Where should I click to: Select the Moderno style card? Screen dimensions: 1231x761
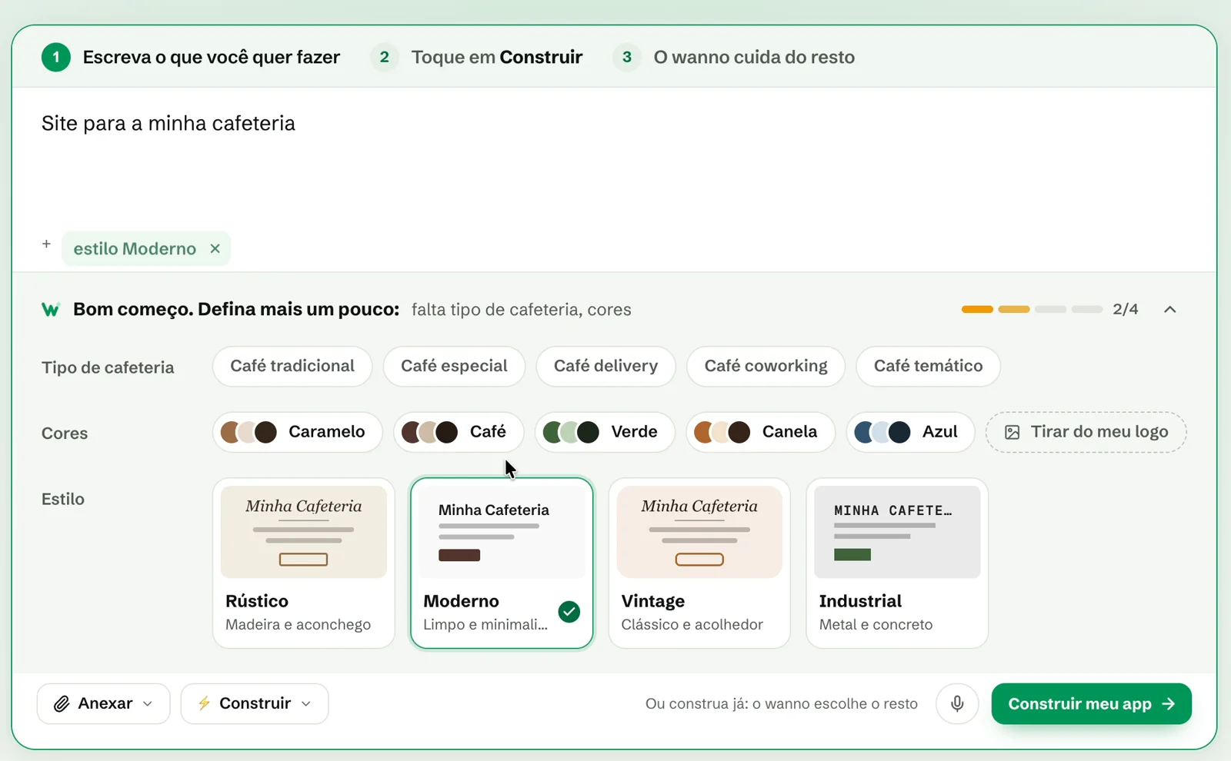click(502, 563)
